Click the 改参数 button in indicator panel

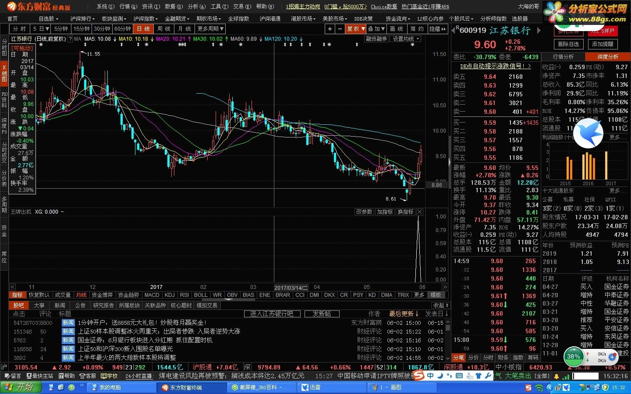pyautogui.click(x=364, y=212)
